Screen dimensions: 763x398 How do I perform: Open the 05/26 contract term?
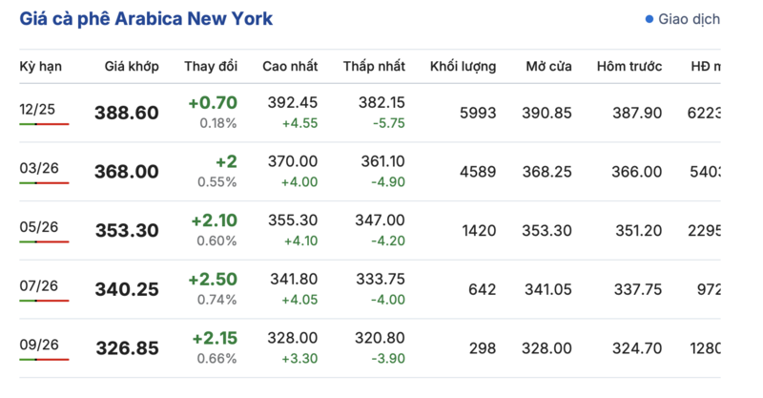39,227
